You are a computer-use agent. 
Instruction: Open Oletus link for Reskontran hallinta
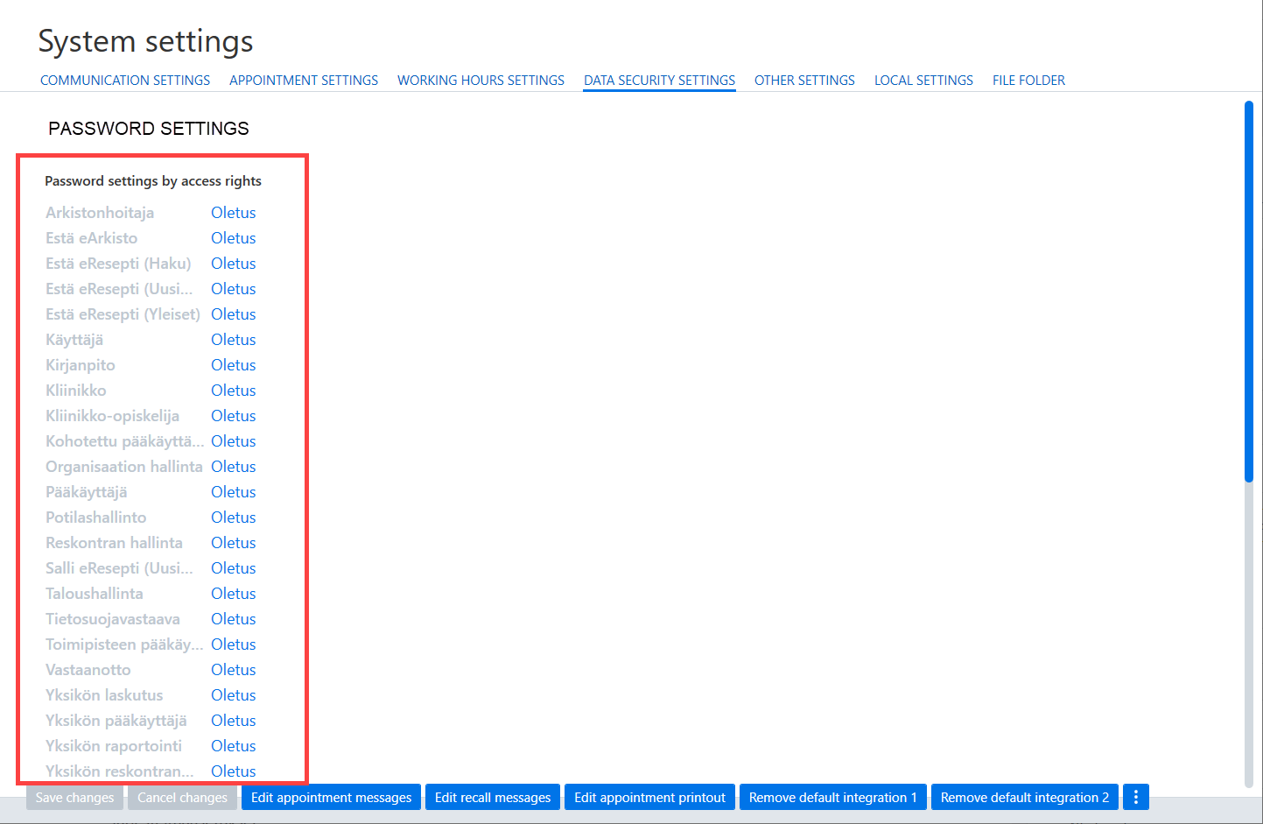point(233,543)
